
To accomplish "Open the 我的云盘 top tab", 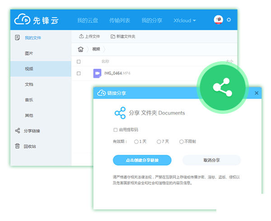I will [88, 20].
